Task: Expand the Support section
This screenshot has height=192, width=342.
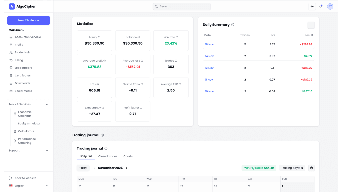Action: 47,151
